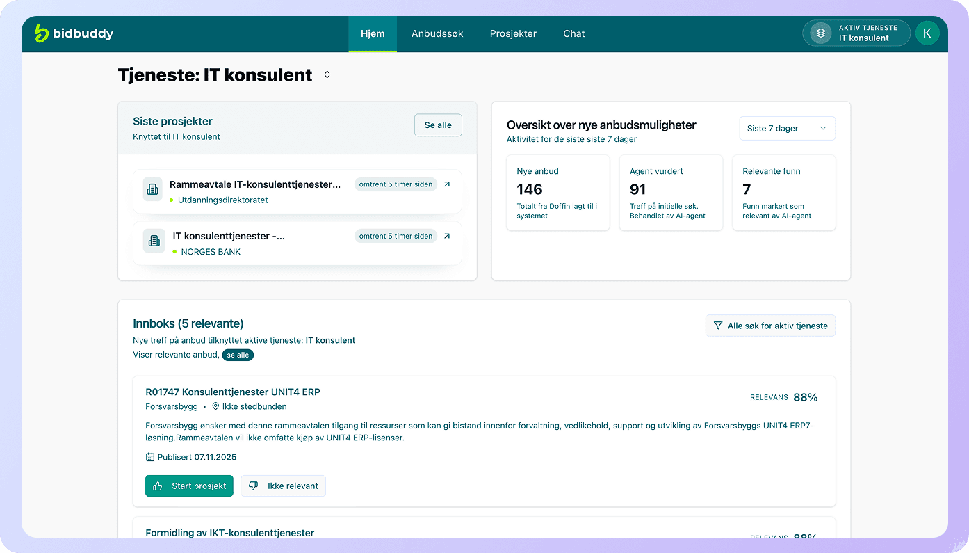Go to the Prosjekter tab

pyautogui.click(x=513, y=33)
